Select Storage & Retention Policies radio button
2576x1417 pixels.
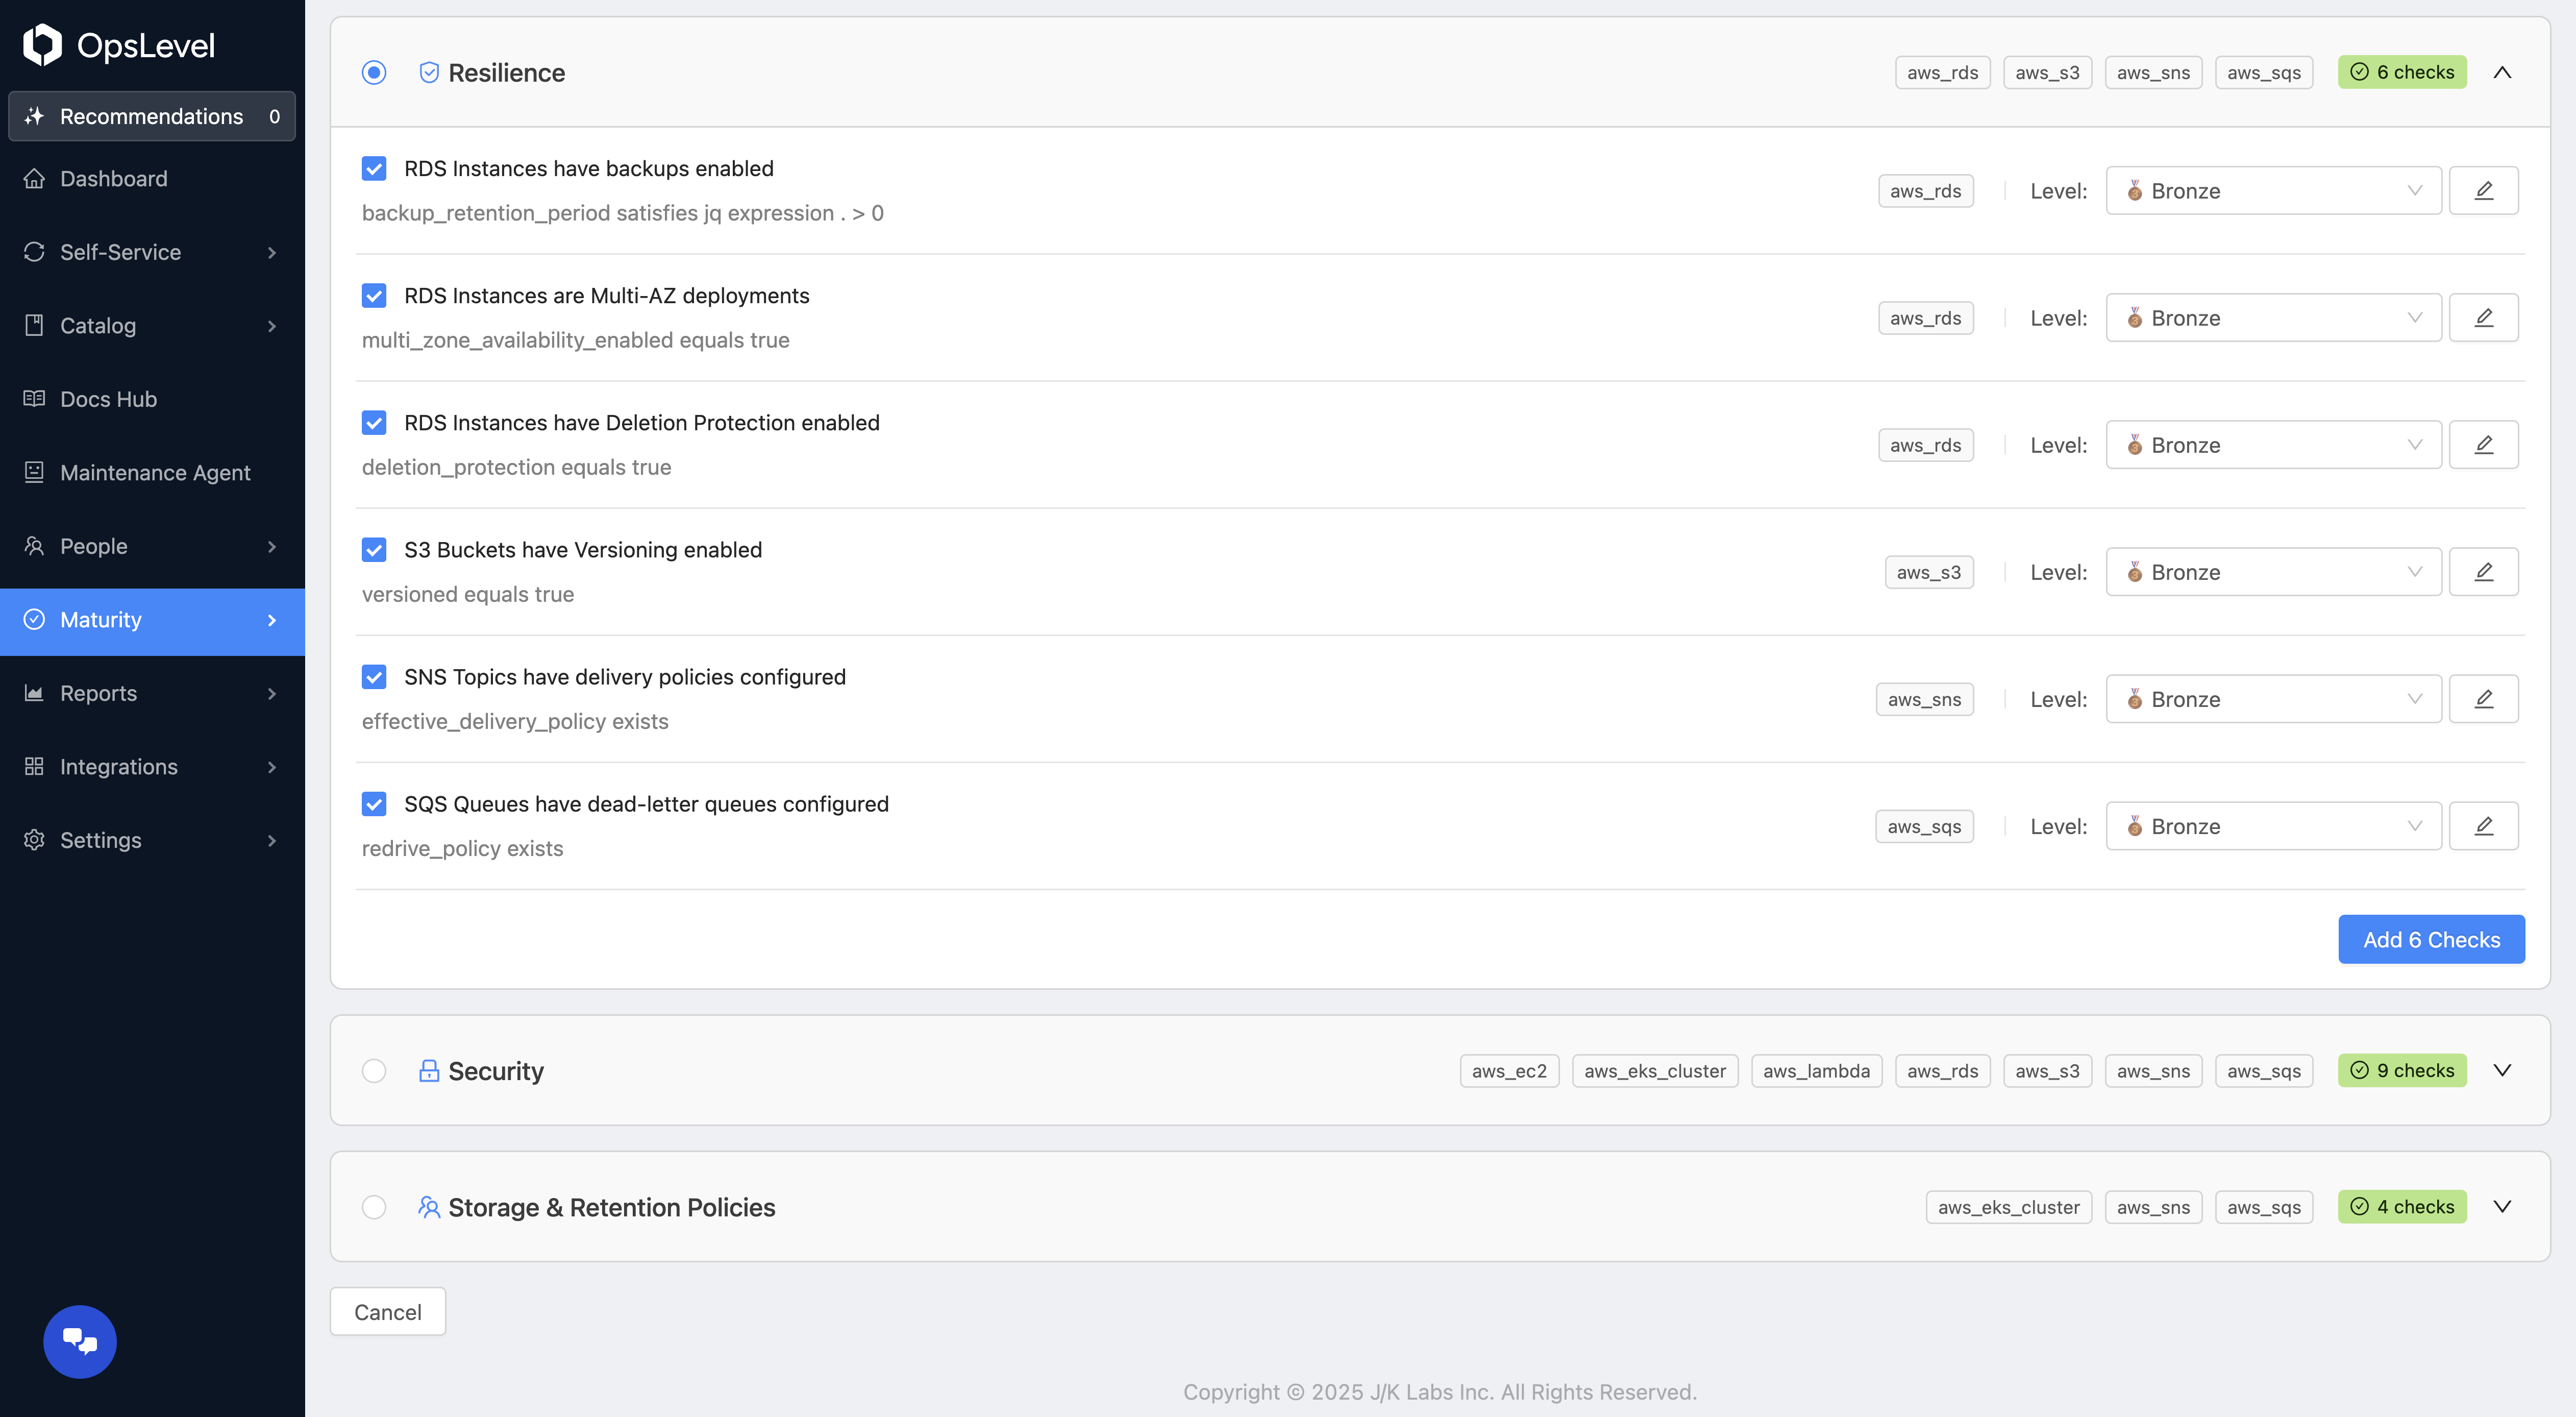374,1207
